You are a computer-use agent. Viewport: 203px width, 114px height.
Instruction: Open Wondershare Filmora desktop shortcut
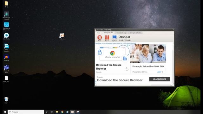[6, 16]
